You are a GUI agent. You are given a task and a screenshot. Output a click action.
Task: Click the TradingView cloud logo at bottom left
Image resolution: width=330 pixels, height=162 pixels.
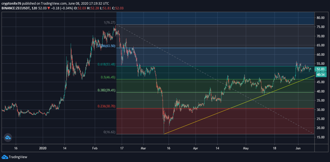click(5, 157)
